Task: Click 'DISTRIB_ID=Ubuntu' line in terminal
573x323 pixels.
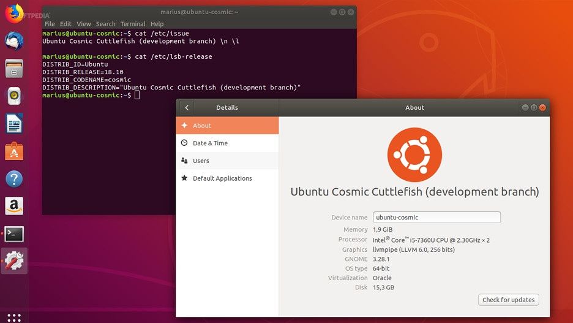Action: pos(75,64)
